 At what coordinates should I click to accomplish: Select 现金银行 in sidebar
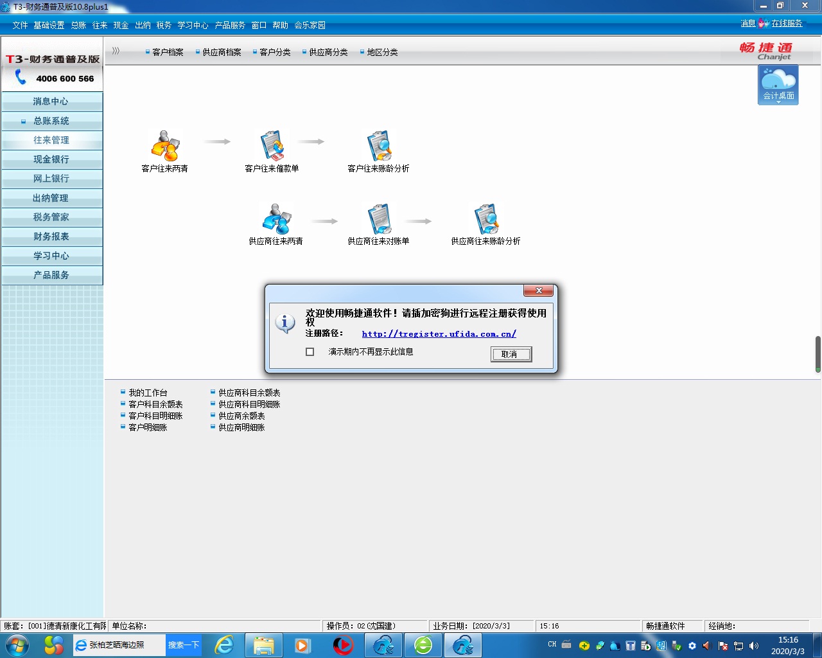click(x=51, y=159)
